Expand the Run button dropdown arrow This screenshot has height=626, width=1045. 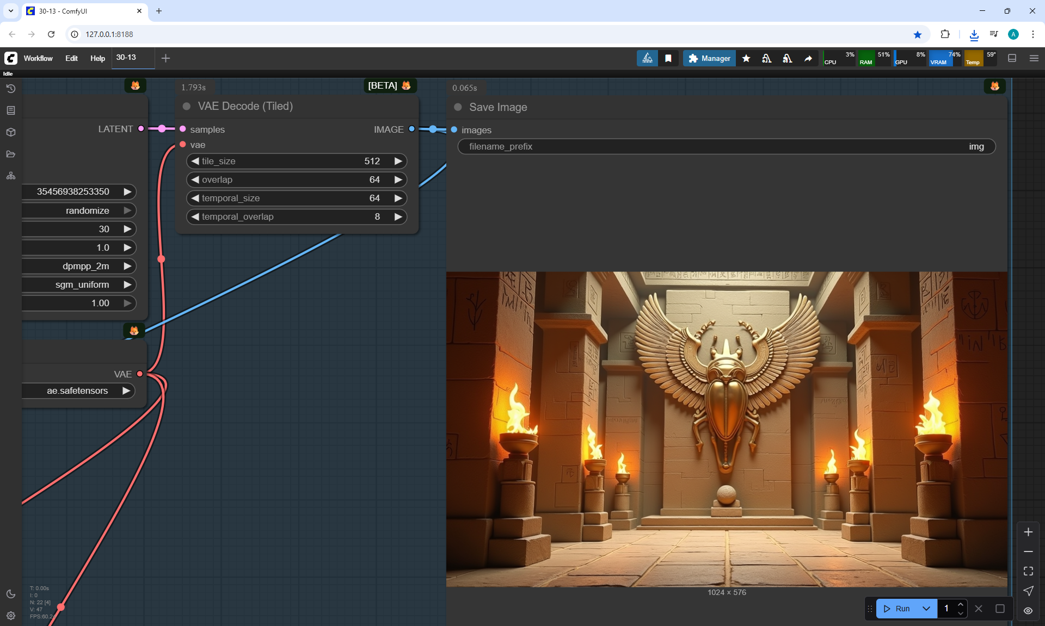tap(926, 609)
